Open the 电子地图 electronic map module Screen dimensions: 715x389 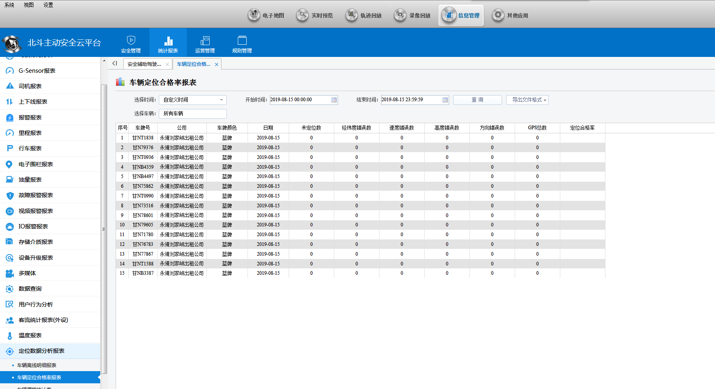[266, 15]
